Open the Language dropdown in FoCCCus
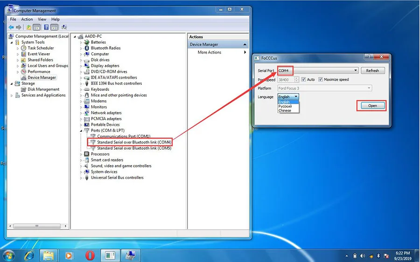 click(x=288, y=97)
